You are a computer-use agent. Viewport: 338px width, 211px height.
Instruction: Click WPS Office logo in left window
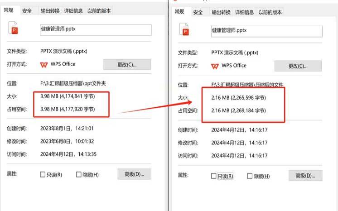pyautogui.click(x=44, y=64)
